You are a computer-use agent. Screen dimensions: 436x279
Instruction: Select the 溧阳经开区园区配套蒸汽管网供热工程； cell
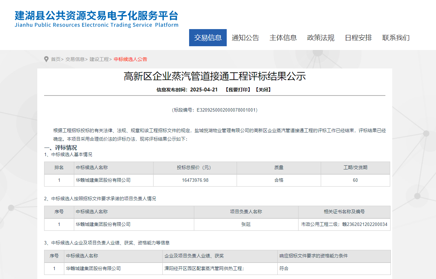220,269
